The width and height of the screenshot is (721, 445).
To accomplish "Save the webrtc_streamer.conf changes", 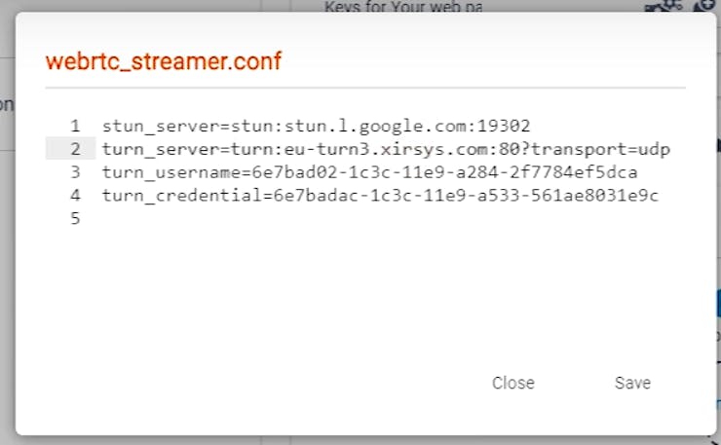I will 632,383.
